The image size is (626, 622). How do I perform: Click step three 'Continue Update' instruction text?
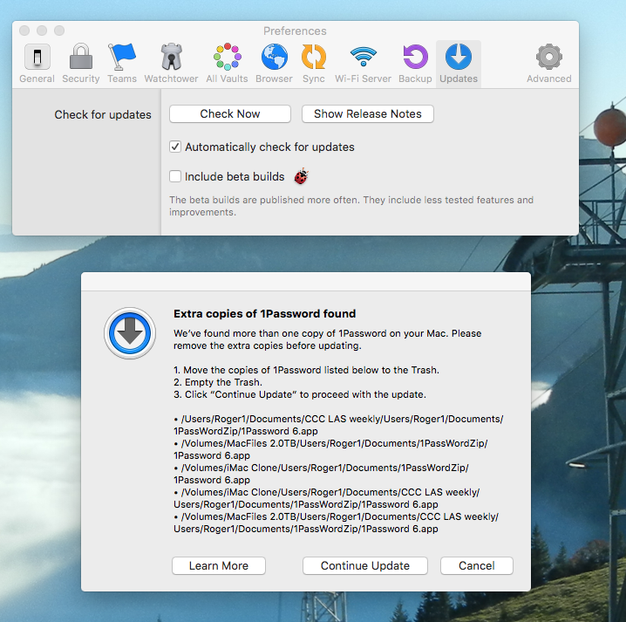point(300,394)
